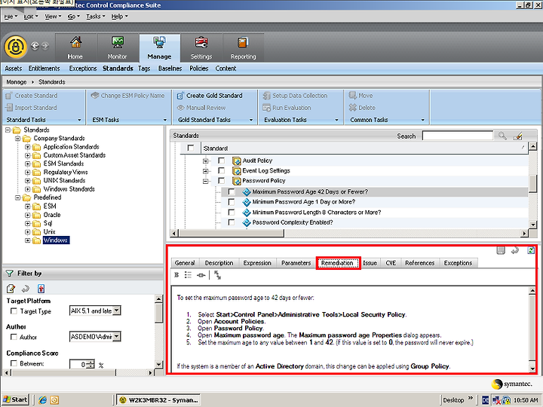Check the Minimum Password Age 1 Day checkbox
The width and height of the screenshot is (543, 407).
click(232, 202)
